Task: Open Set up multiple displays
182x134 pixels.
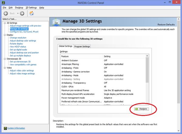Action: point(20,56)
